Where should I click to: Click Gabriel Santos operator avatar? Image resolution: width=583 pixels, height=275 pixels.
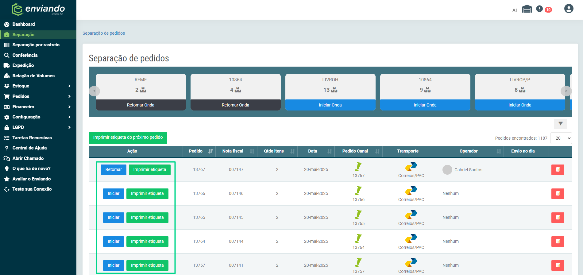click(x=447, y=170)
